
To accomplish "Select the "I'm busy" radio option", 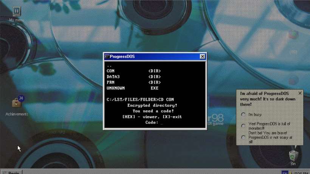I will click(x=243, y=115).
